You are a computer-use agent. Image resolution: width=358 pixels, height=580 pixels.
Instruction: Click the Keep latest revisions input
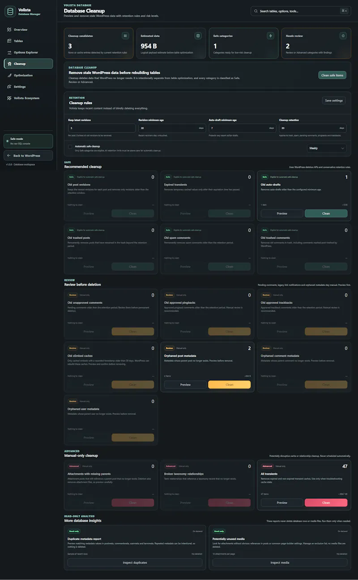click(x=102, y=128)
